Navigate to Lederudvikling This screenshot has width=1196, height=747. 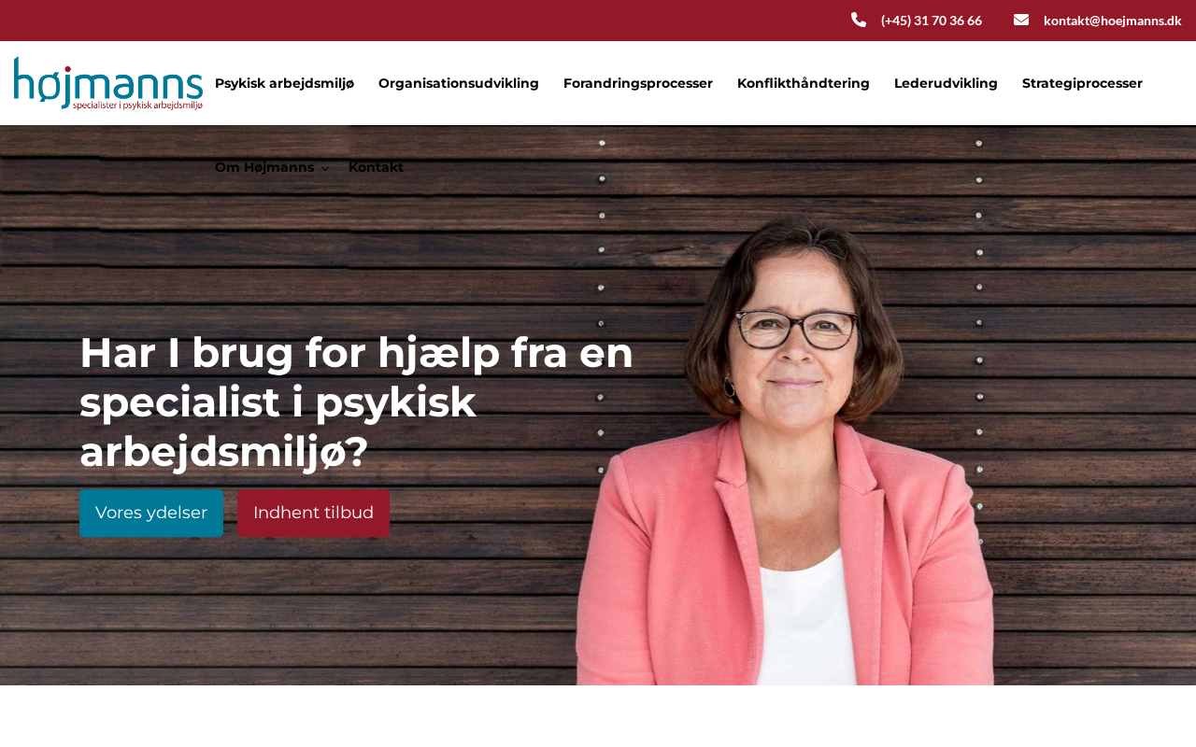coord(946,83)
